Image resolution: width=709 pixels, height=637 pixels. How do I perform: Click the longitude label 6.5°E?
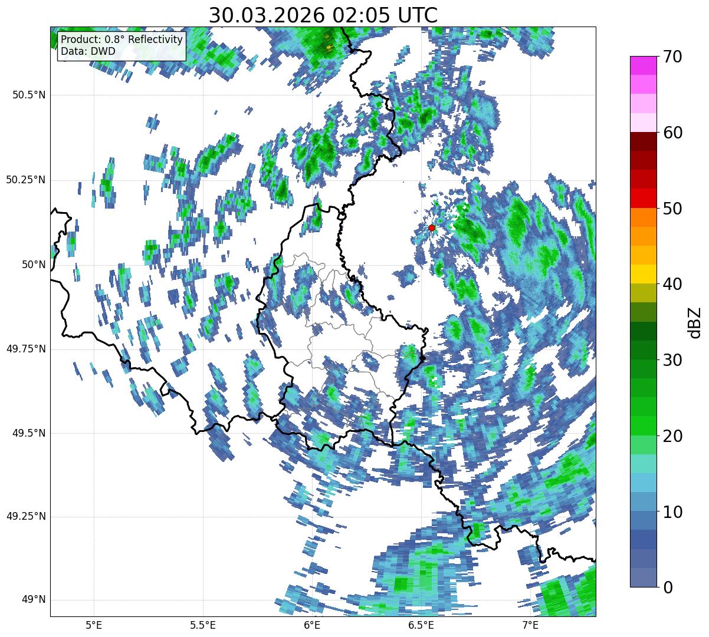(x=421, y=625)
